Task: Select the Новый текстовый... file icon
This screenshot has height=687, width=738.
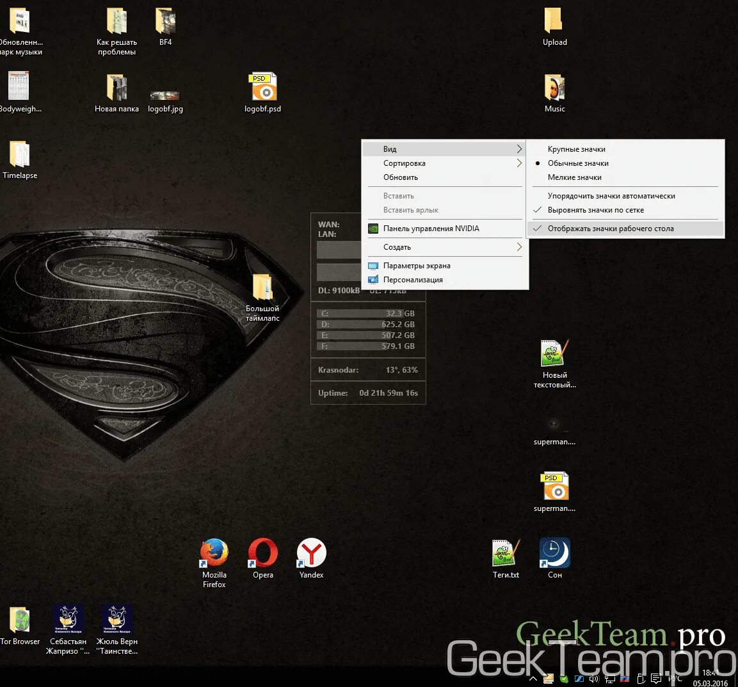Action: (x=554, y=364)
